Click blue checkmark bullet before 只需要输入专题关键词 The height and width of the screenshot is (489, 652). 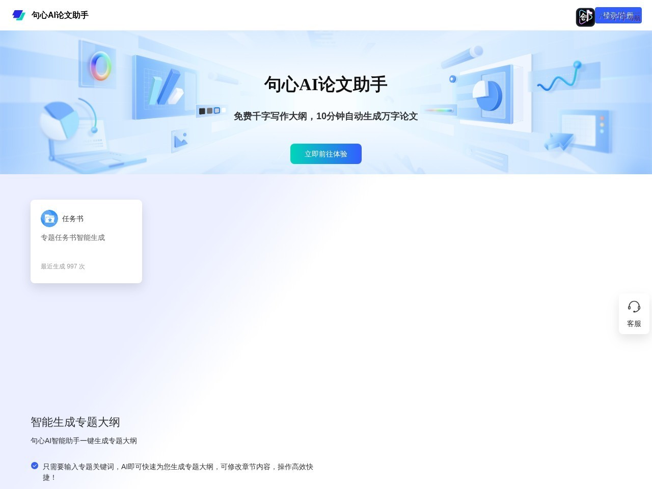[35, 466]
